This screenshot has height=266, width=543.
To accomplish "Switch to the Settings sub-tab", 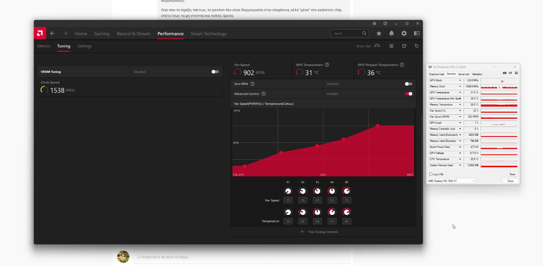I will pyautogui.click(x=85, y=46).
